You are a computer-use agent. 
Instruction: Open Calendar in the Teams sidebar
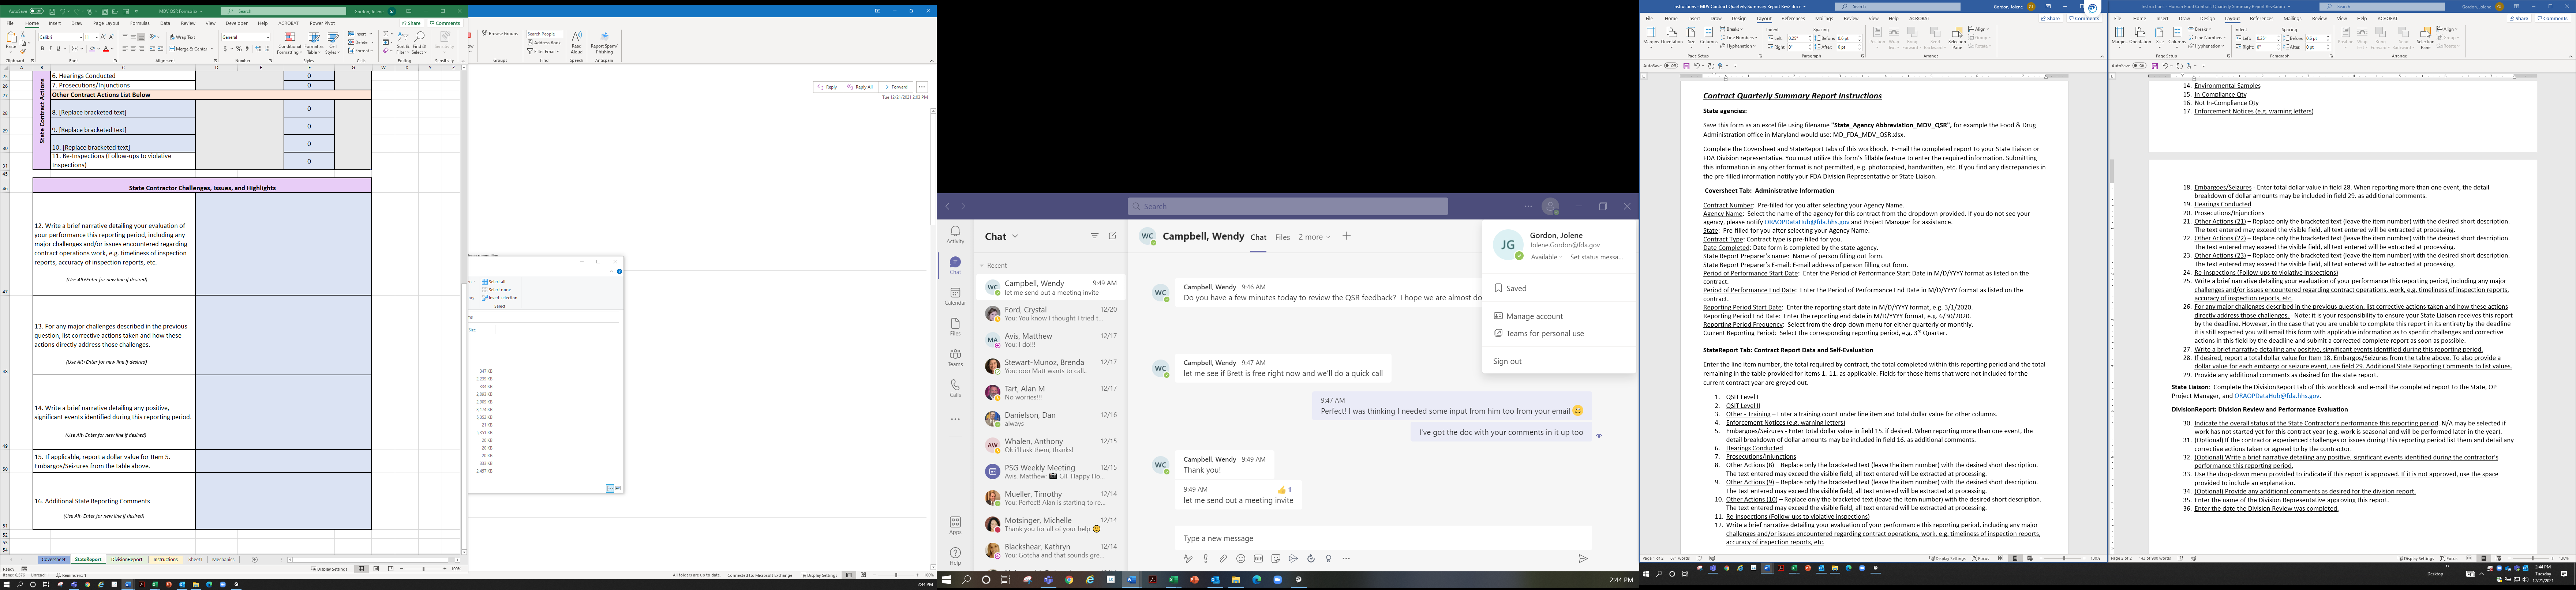pos(955,296)
